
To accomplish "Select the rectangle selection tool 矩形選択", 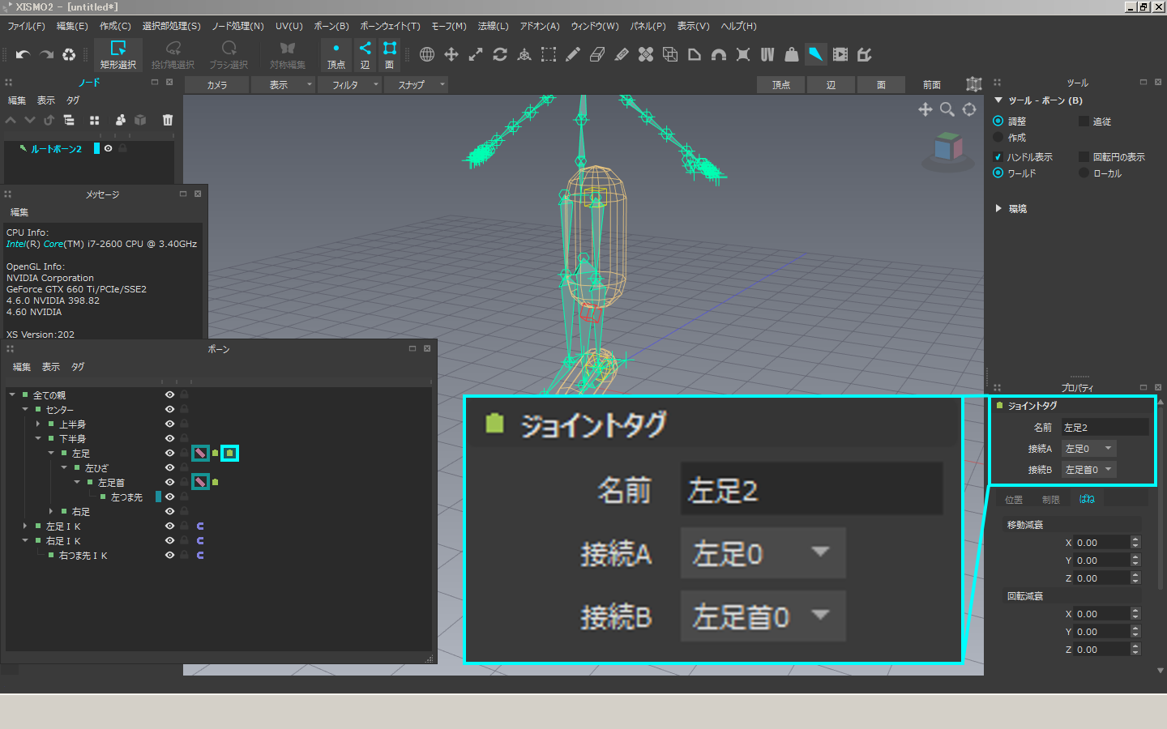I will [118, 55].
